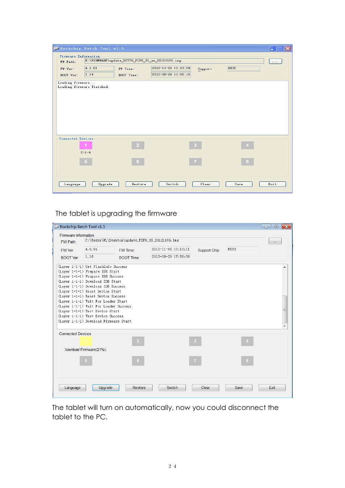
Task: Click Restore button in the firmware-loaded window
Action: pos(139,184)
